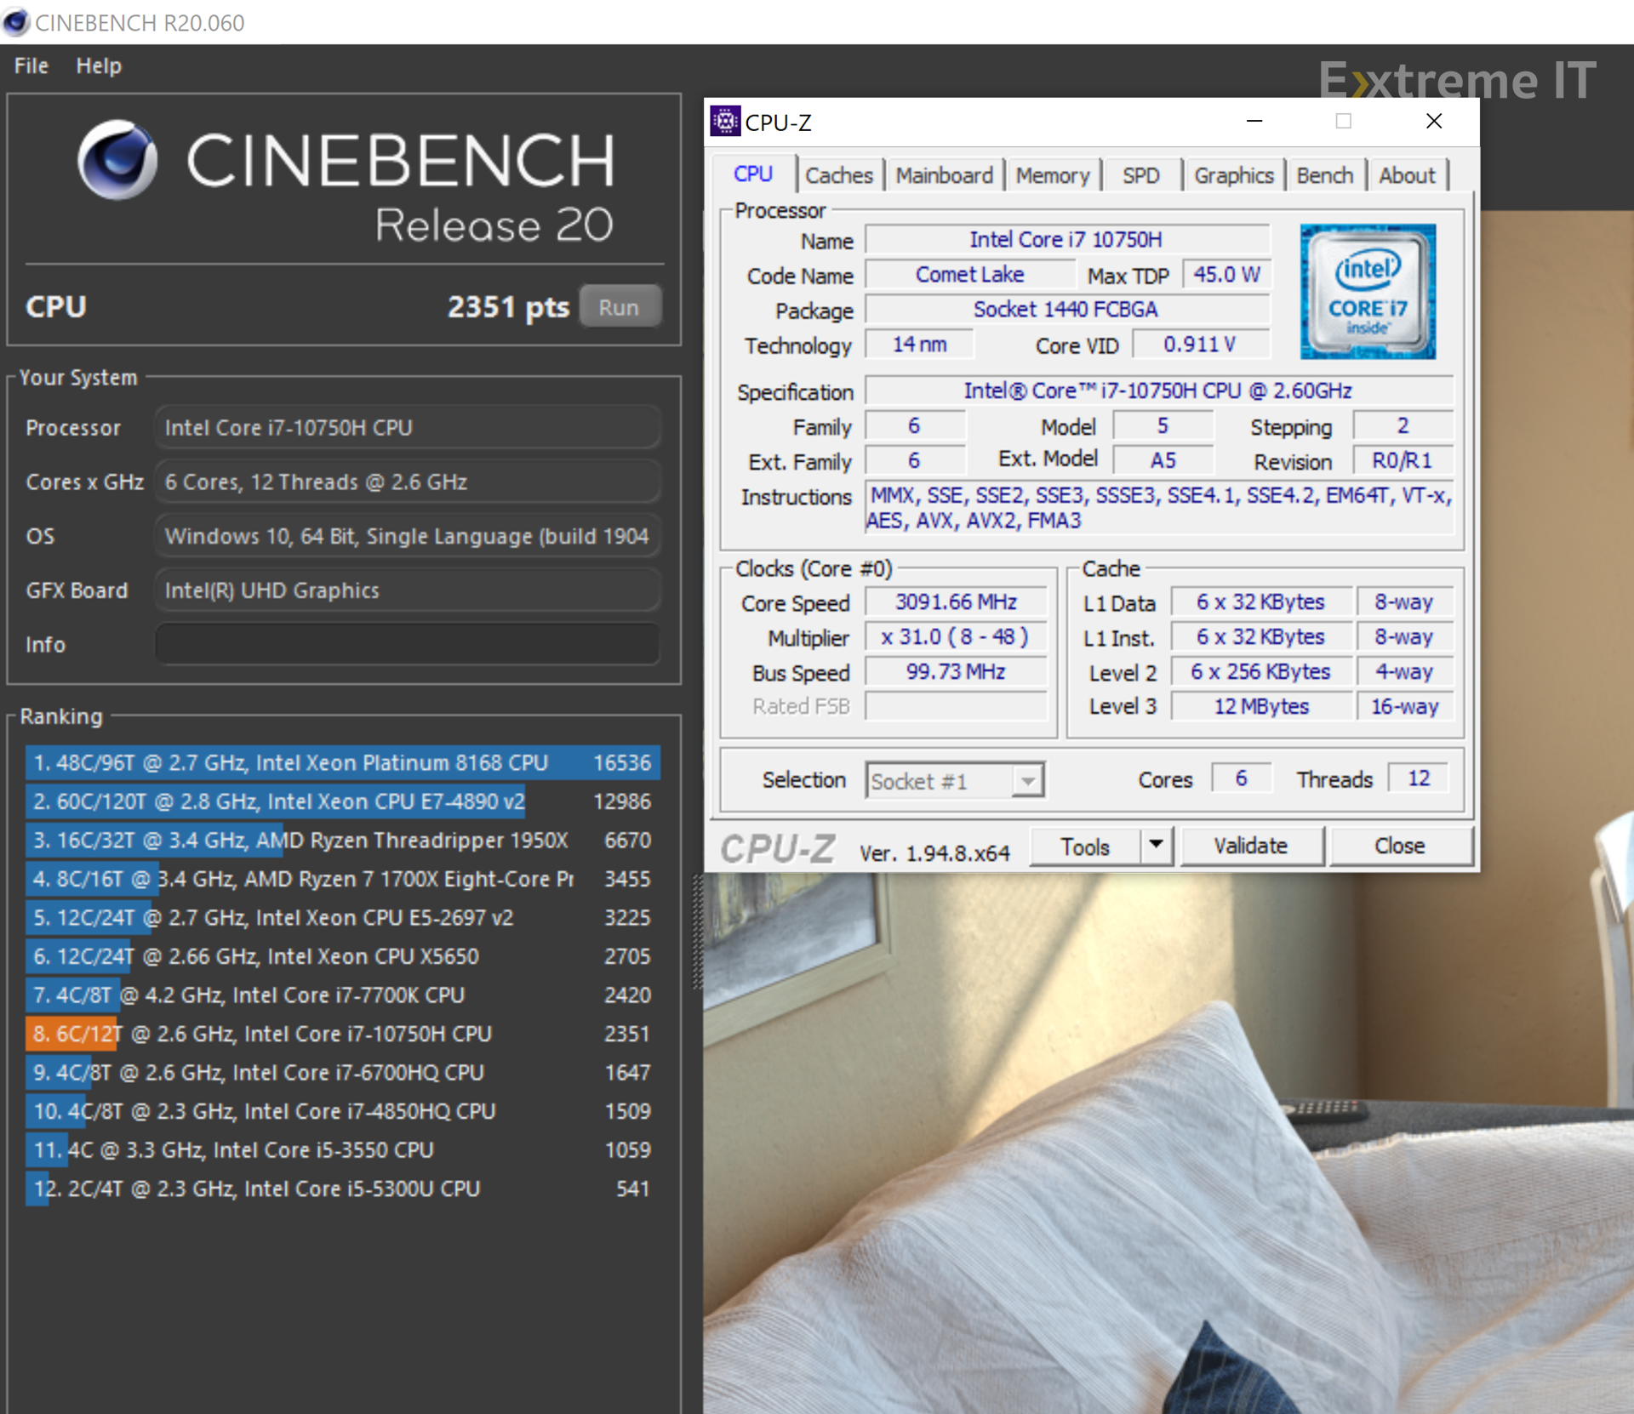
Task: Open the Memory tab in CPU-Z
Action: point(1053,175)
